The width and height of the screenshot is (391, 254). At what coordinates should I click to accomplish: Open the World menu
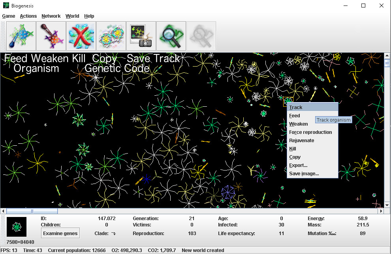[x=72, y=16]
